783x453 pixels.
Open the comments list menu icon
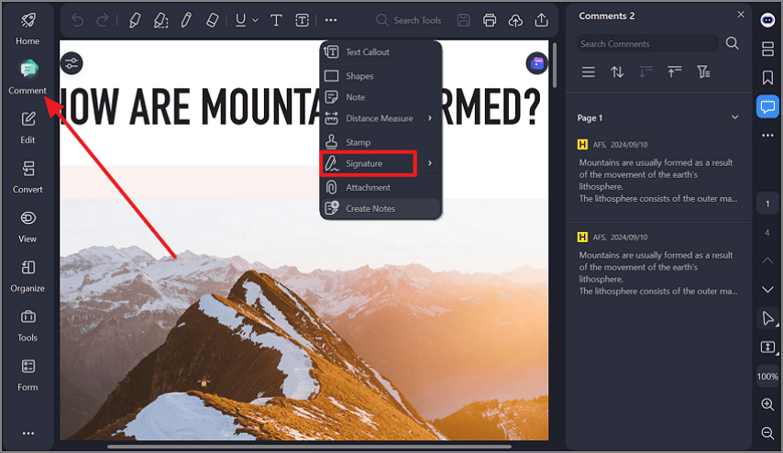click(589, 72)
